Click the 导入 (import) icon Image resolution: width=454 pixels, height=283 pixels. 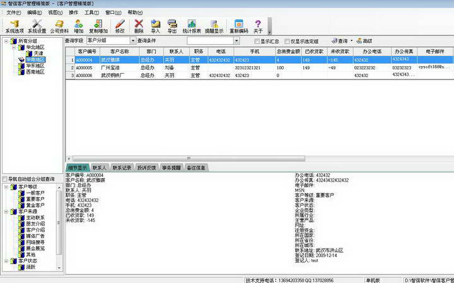156,26
